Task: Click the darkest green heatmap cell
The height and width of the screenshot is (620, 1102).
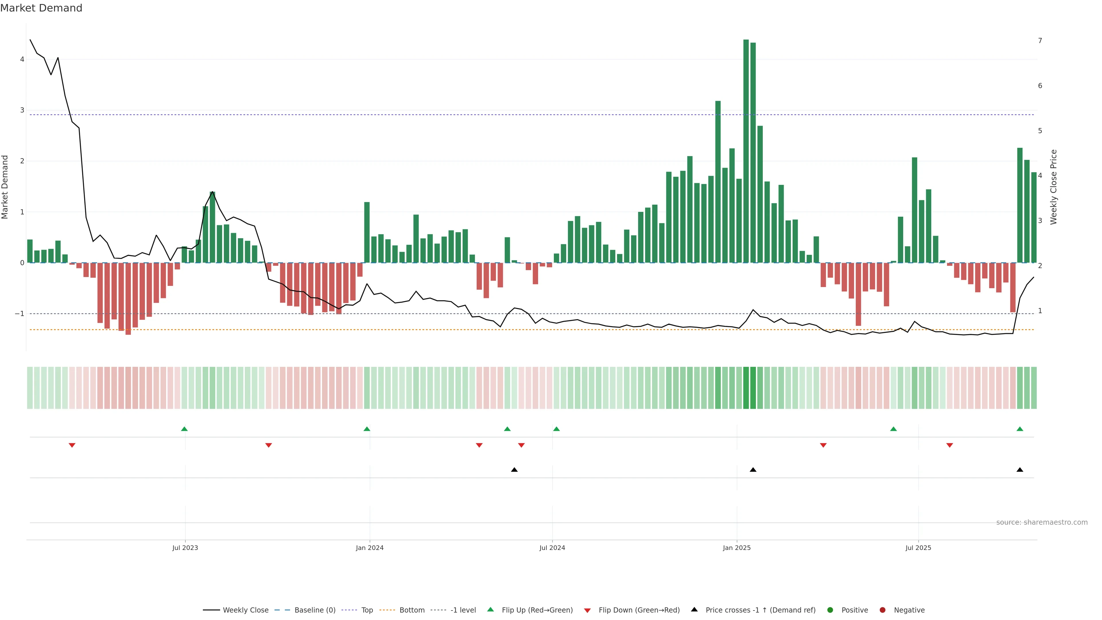Action: 746,388
